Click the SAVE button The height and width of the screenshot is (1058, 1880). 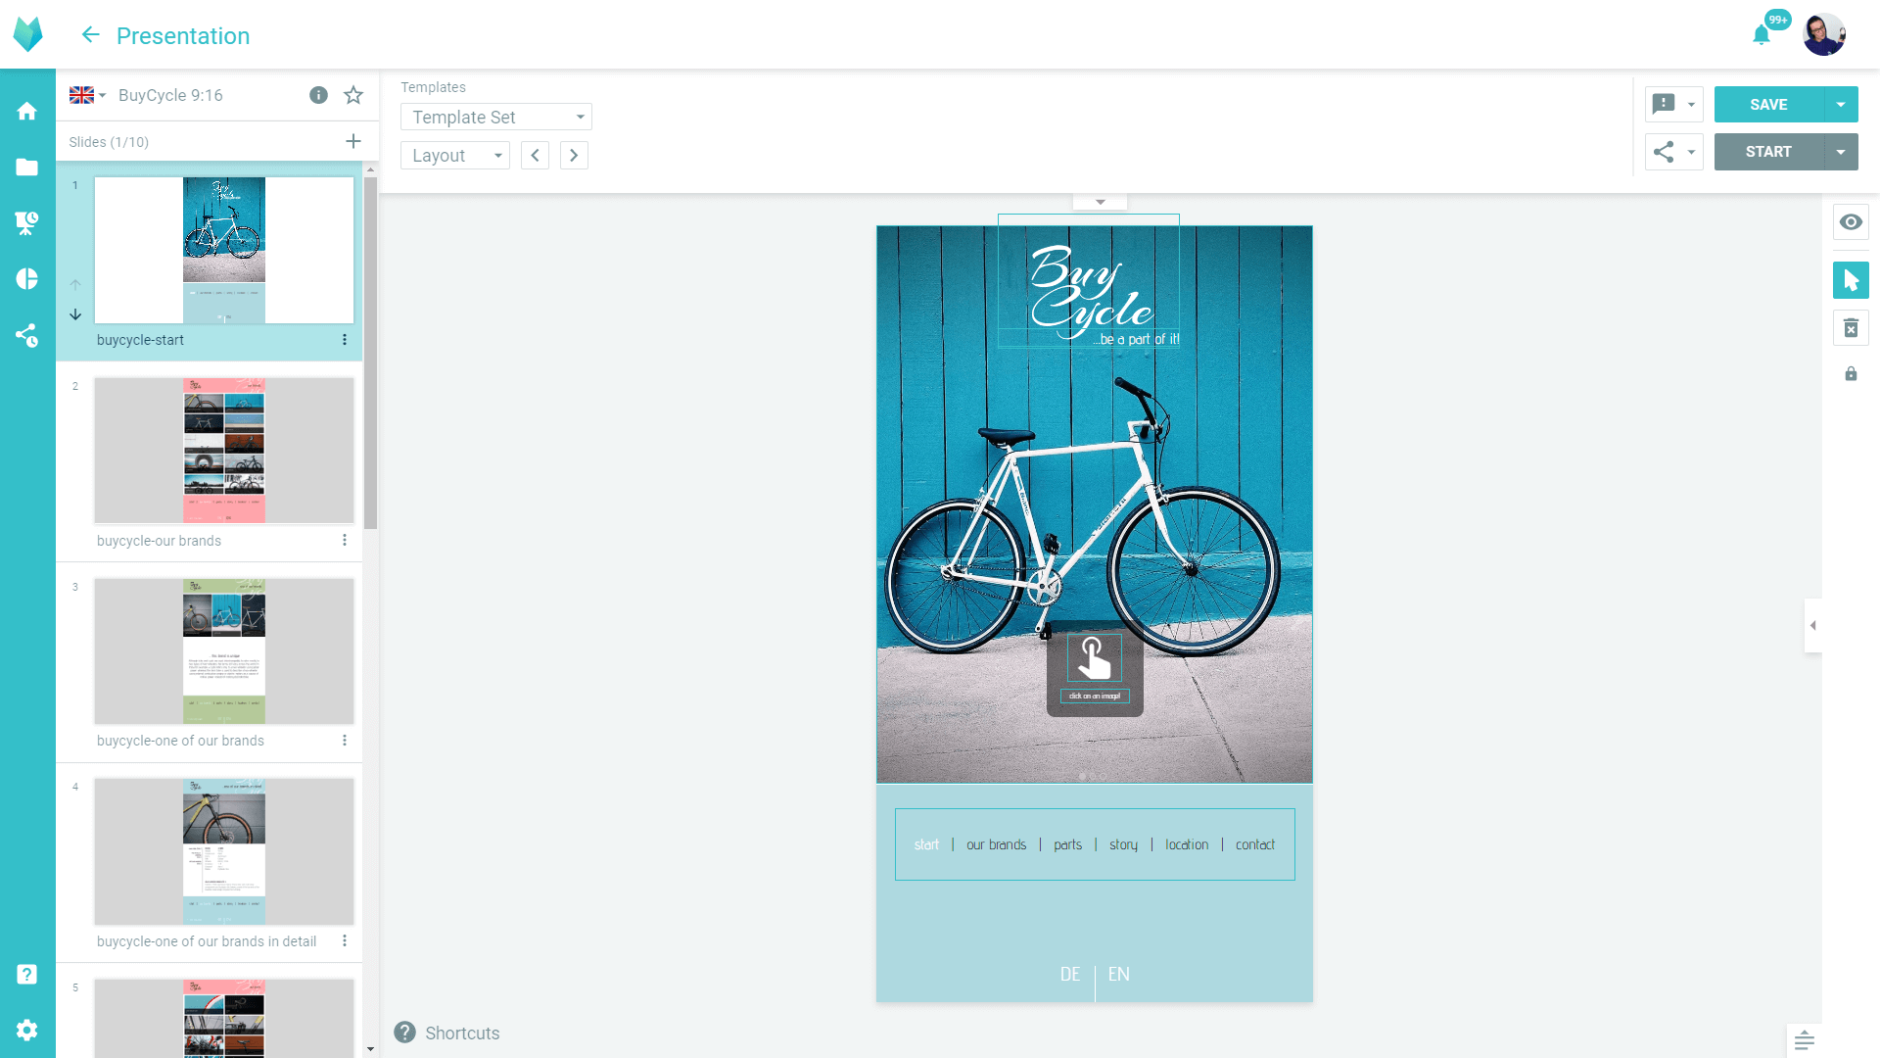pos(1768,105)
